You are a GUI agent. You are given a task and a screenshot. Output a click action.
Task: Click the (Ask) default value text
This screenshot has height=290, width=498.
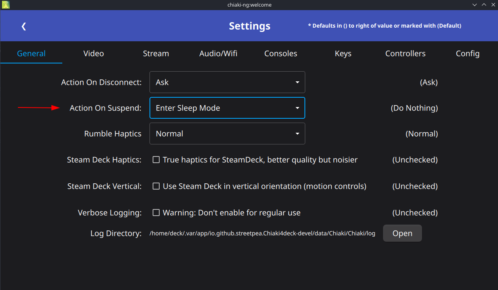click(429, 82)
